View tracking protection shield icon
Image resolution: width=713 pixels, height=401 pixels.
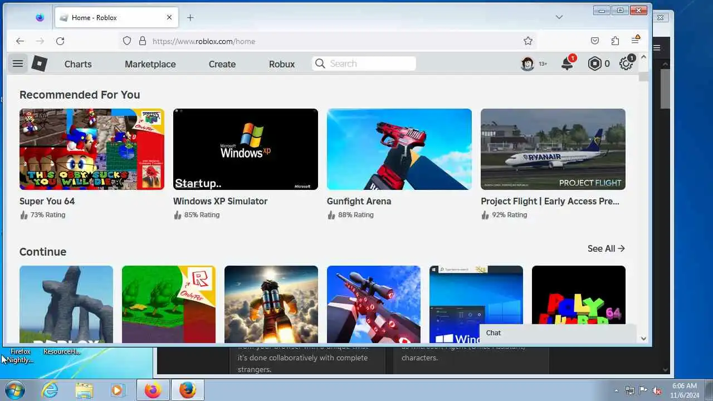[127, 41]
